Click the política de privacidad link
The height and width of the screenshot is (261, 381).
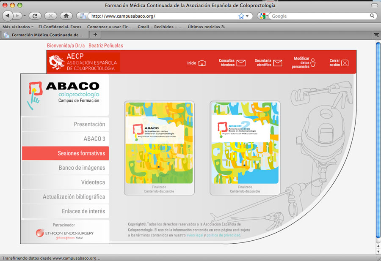[223, 235]
